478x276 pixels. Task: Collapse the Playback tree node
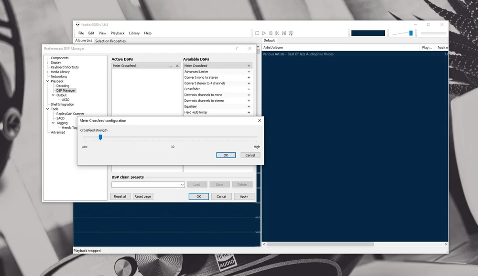coord(47,81)
